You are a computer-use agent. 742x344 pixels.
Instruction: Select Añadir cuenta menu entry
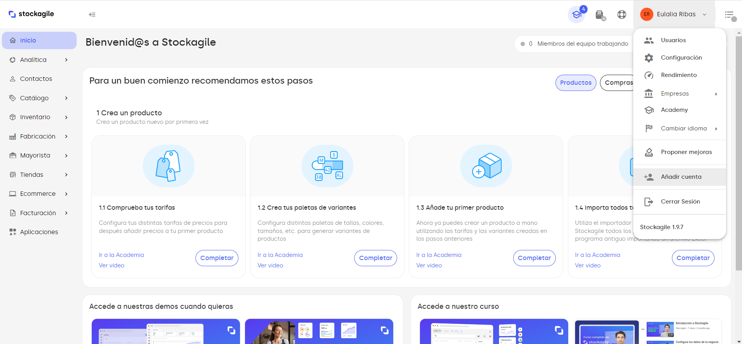click(680, 177)
